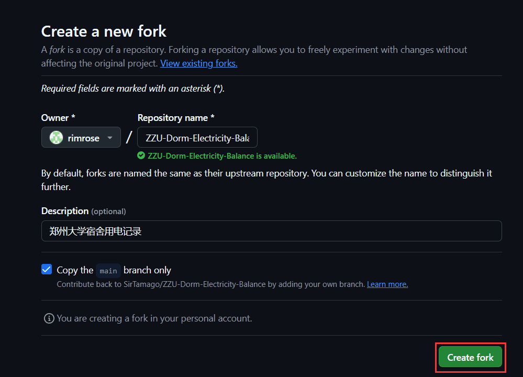Click the rimrose avatar icon
Viewport: 523px width, 377px height.
[56, 138]
